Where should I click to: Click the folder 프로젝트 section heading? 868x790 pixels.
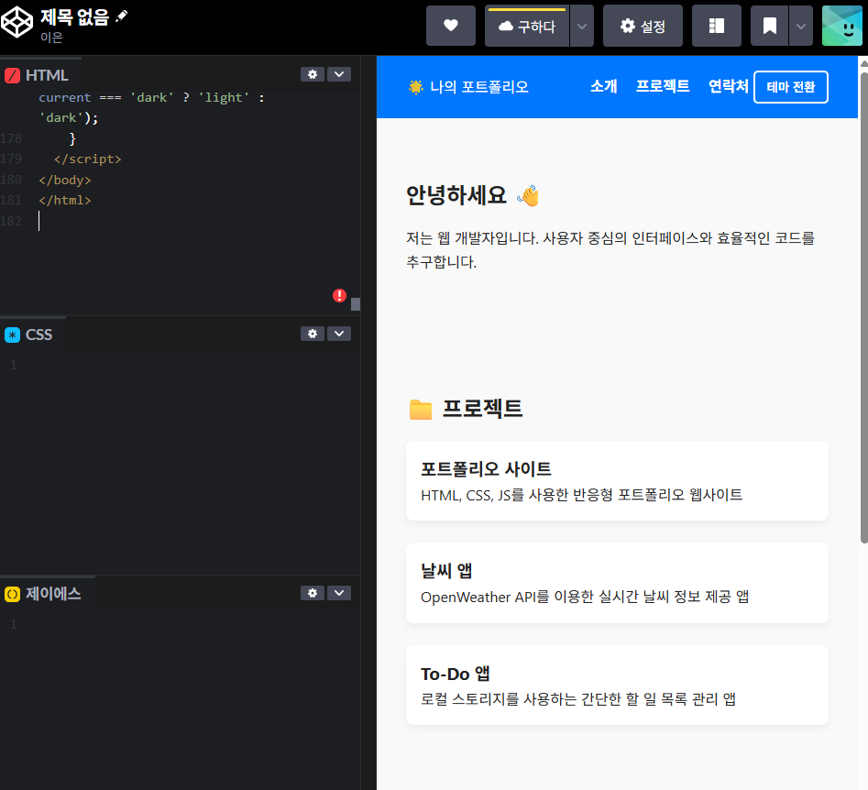click(x=466, y=409)
